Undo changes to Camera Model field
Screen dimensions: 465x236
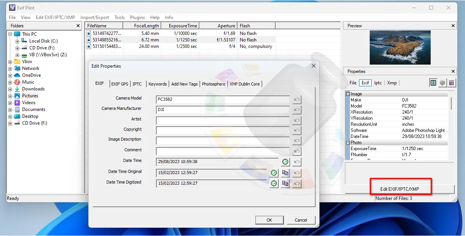pos(297,100)
